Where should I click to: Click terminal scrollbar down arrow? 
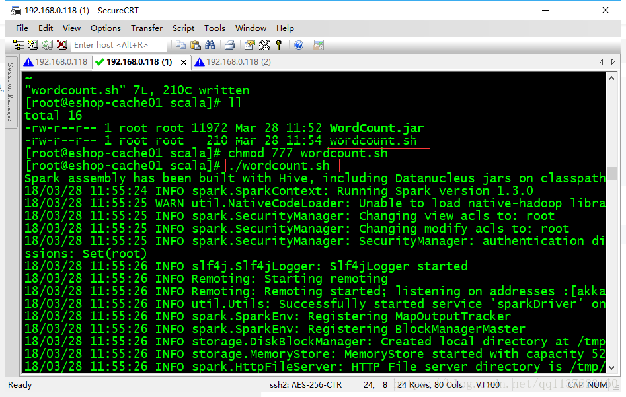[x=611, y=367]
